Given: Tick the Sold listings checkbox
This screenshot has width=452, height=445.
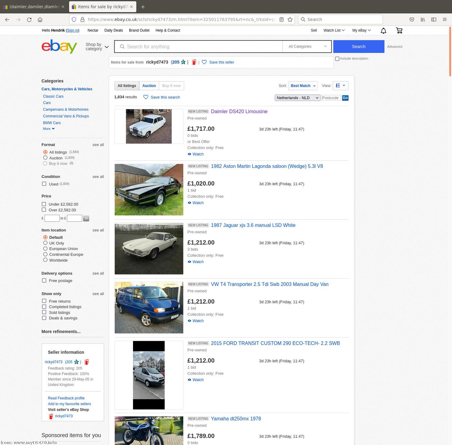Looking at the screenshot, I should pos(44,312).
